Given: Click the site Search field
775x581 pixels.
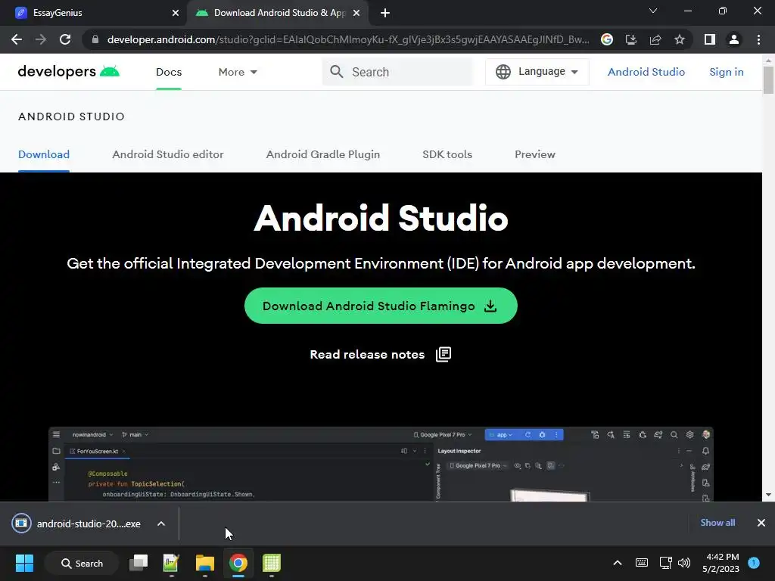Looking at the screenshot, I should click(398, 72).
